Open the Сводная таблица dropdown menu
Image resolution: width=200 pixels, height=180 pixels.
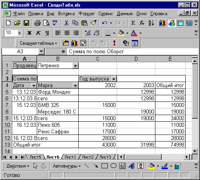click(38, 43)
